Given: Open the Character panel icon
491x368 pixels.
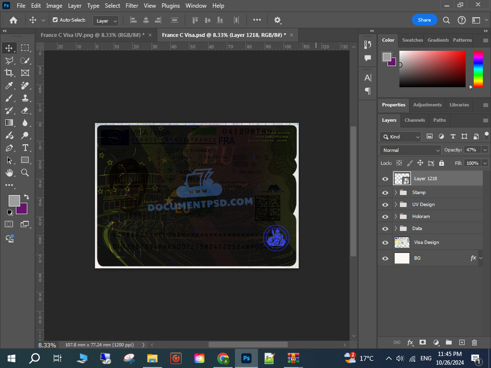Looking at the screenshot, I should [x=368, y=78].
